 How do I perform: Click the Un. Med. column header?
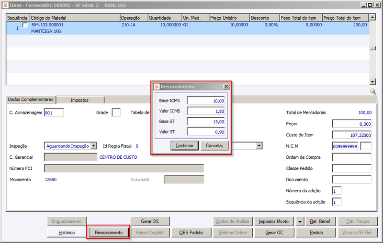coord(196,18)
